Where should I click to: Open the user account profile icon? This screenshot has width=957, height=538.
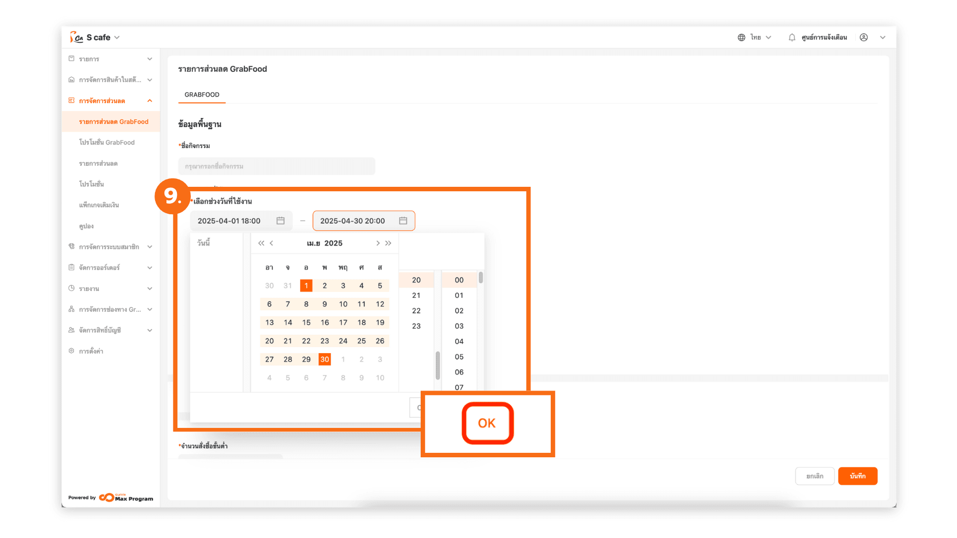tap(864, 37)
